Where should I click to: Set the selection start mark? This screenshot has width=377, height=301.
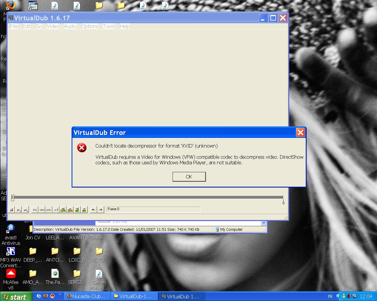coord(93,210)
